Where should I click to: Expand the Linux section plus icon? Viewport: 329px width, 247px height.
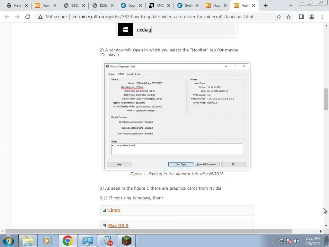click(x=104, y=210)
